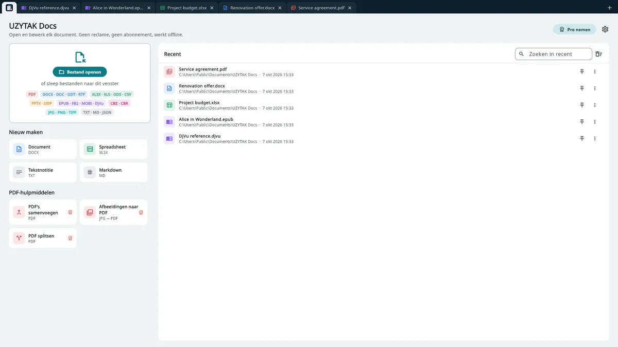Pin Service agreement.pdf in recent list
The image size is (618, 347).
(x=582, y=72)
